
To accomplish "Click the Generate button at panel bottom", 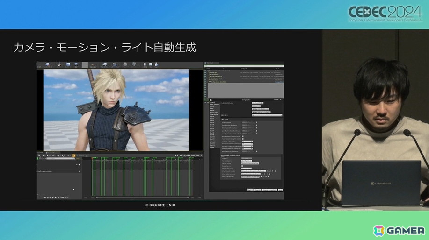I will (x=257, y=190).
